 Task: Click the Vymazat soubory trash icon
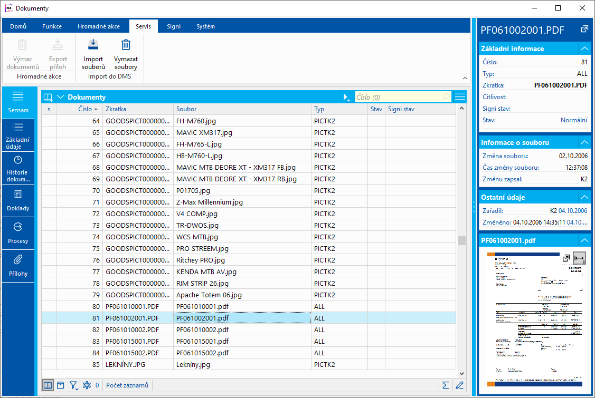(126, 45)
